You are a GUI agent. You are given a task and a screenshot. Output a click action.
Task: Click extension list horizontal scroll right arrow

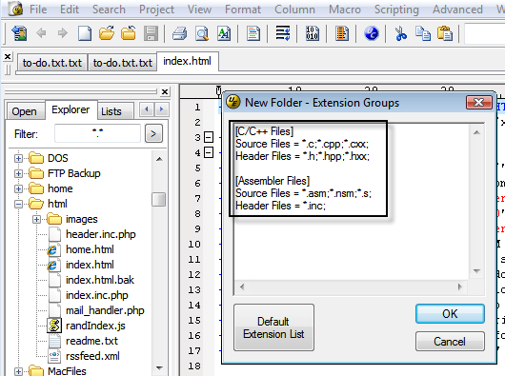click(x=460, y=287)
